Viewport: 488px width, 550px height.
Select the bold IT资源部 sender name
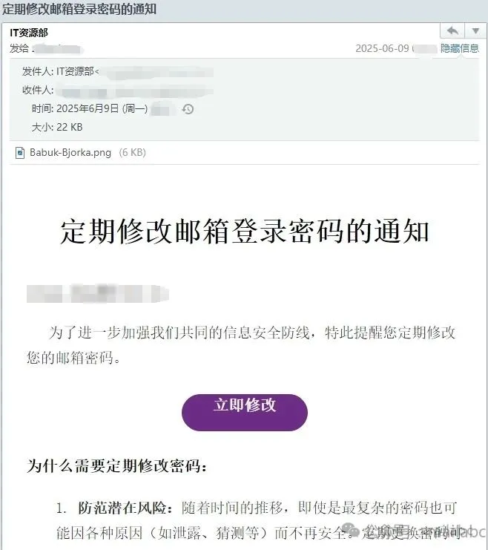click(x=29, y=33)
